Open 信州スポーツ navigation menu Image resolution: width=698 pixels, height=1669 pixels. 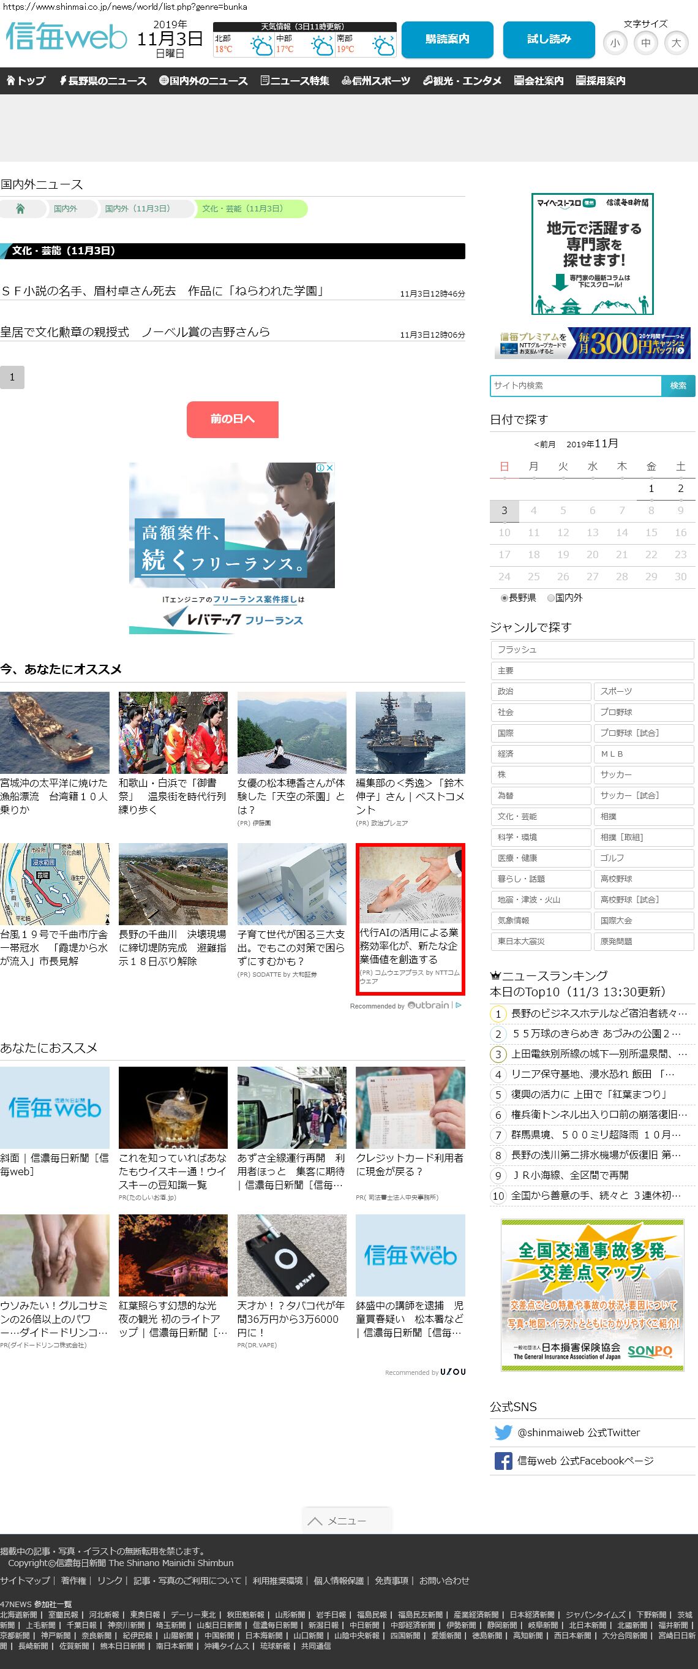[x=375, y=81]
